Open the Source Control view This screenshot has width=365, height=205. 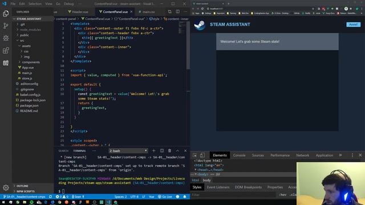pyautogui.click(x=6, y=26)
